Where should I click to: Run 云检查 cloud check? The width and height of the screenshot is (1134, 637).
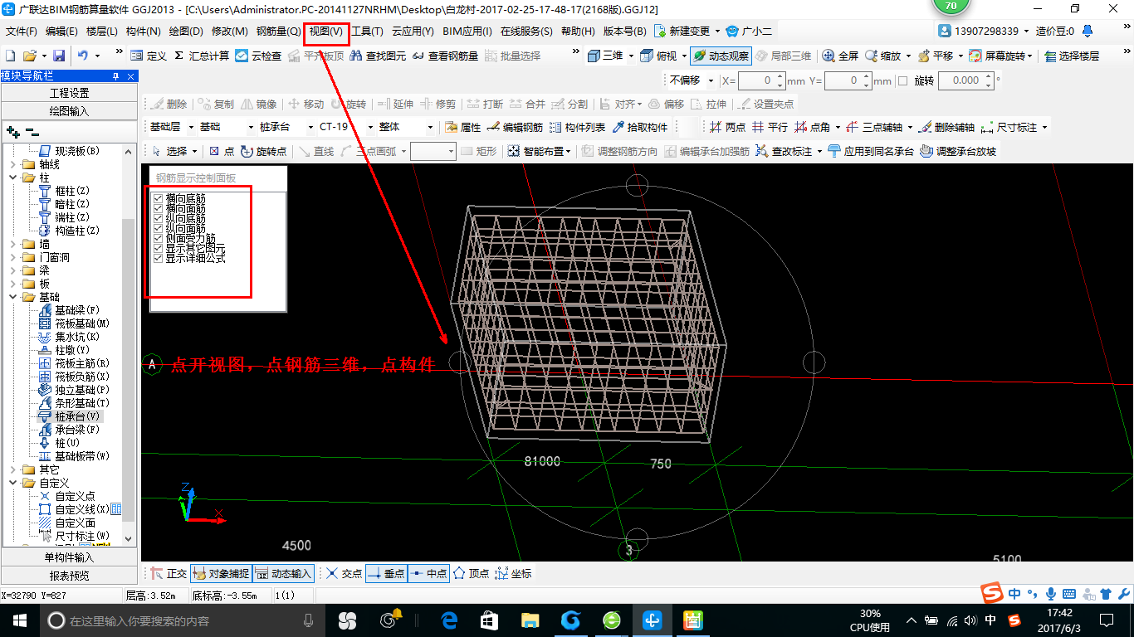pos(258,56)
